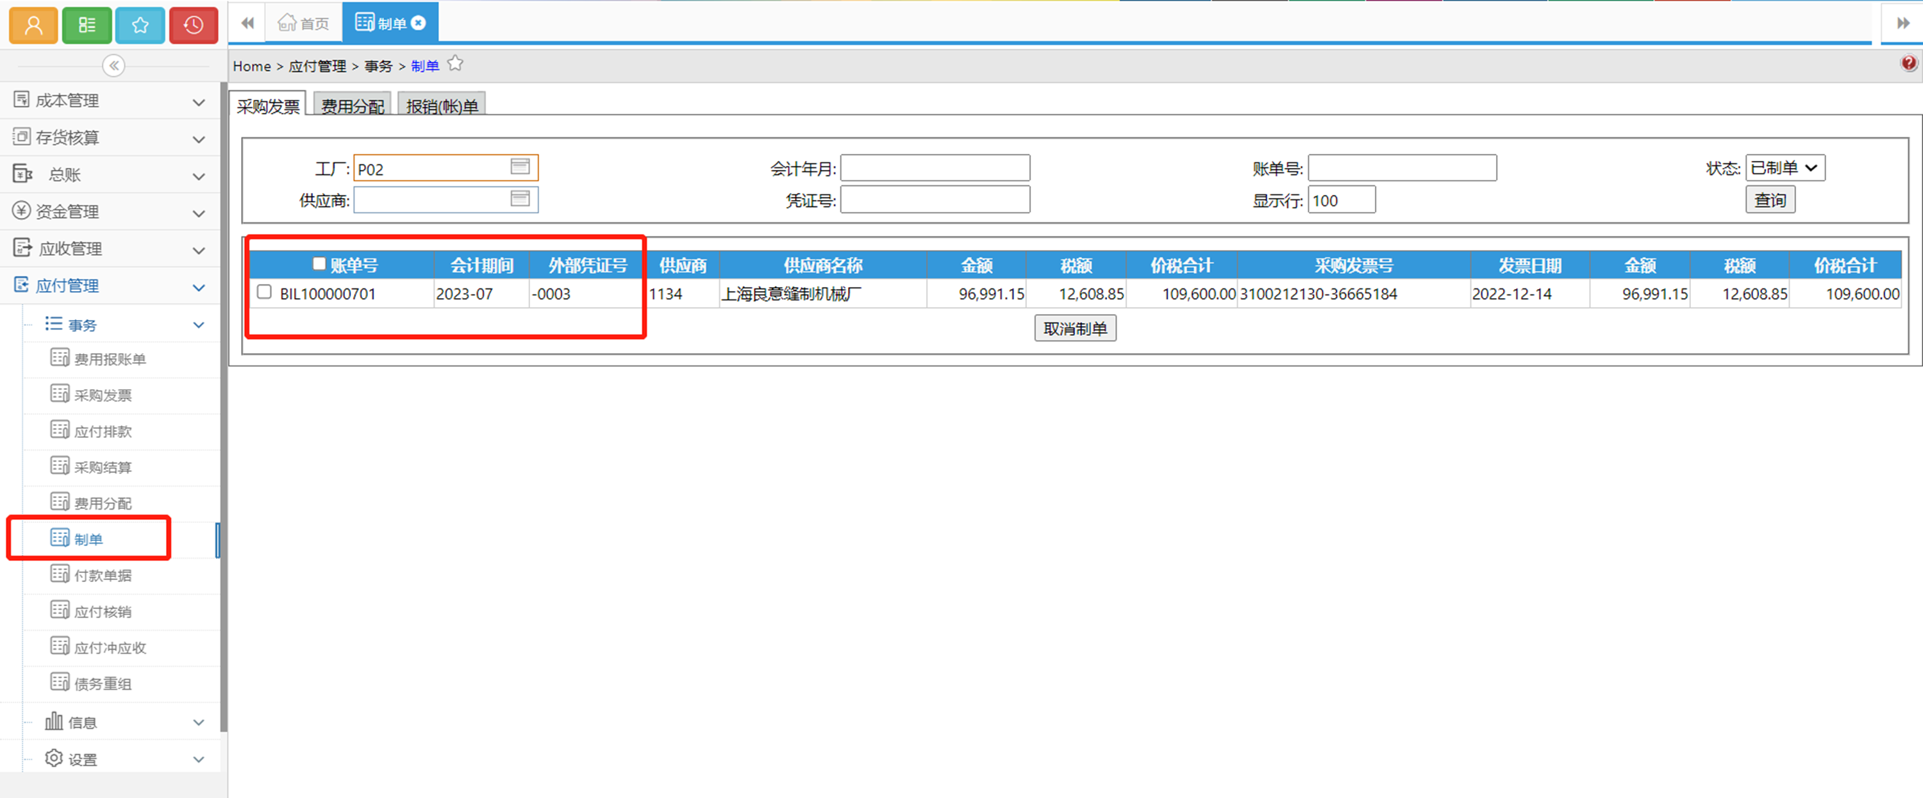Click the 信息 bar chart icon
This screenshot has width=1923, height=798.
point(54,721)
